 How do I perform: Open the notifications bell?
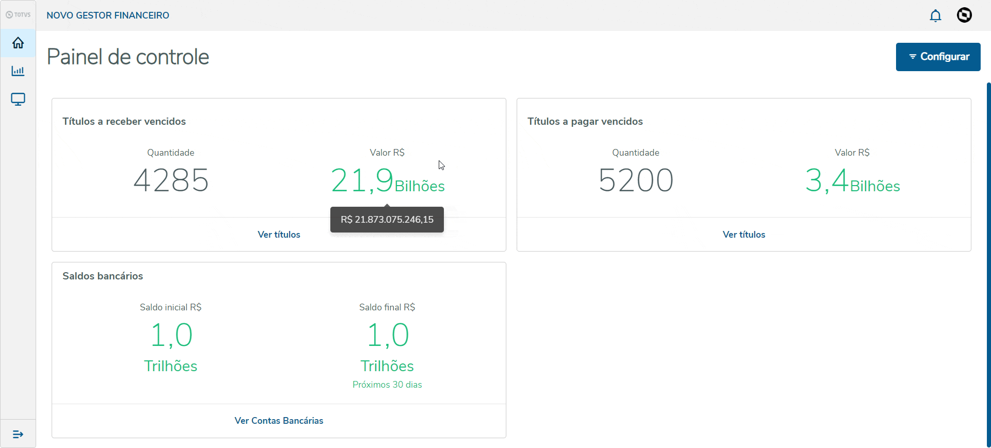click(935, 15)
